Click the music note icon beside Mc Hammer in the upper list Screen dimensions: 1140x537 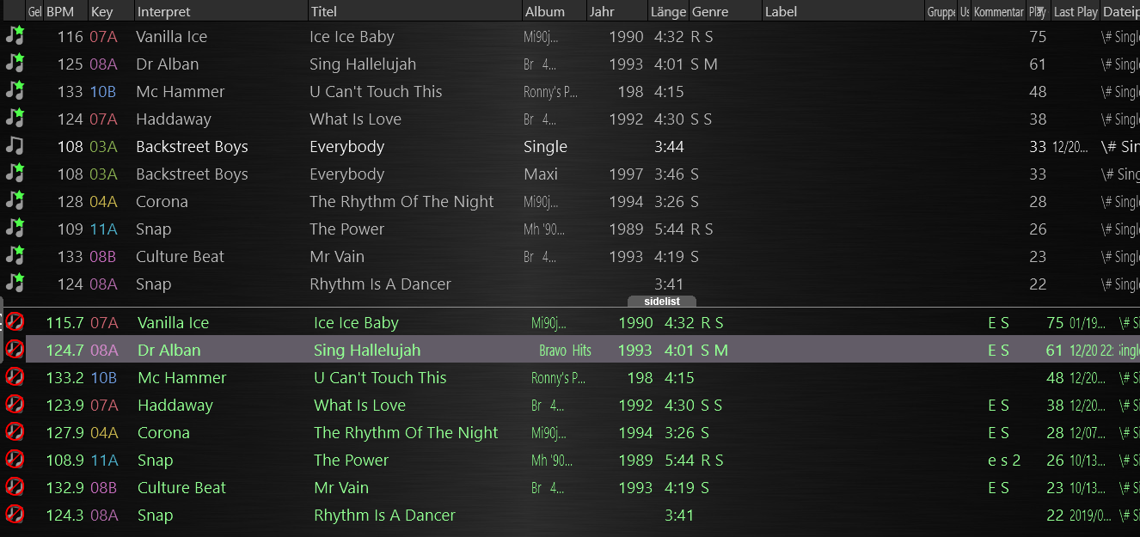15,91
